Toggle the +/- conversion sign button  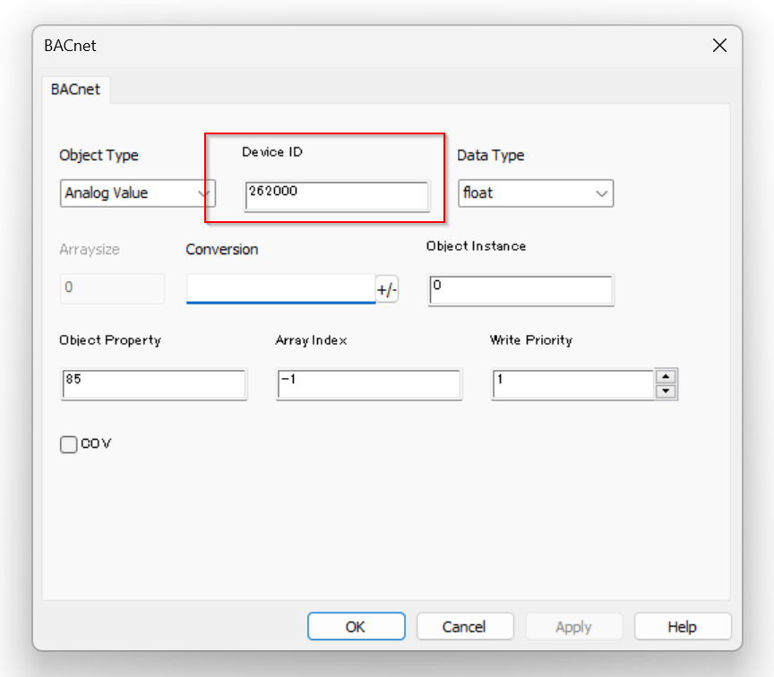pyautogui.click(x=386, y=289)
